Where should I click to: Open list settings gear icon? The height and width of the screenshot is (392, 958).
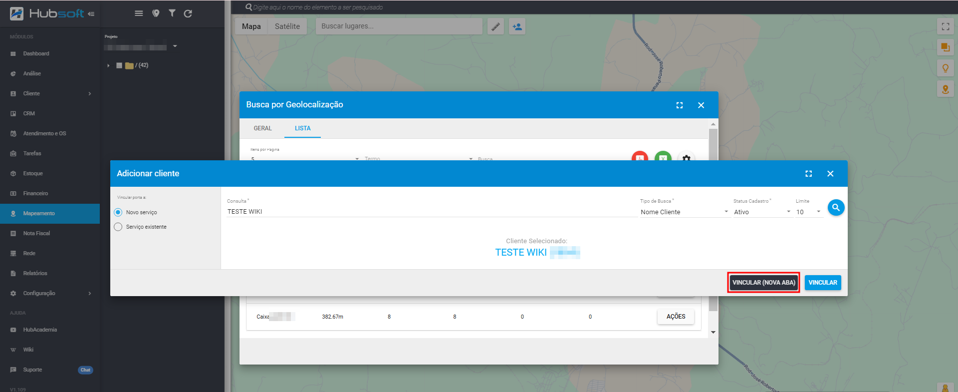tap(686, 157)
